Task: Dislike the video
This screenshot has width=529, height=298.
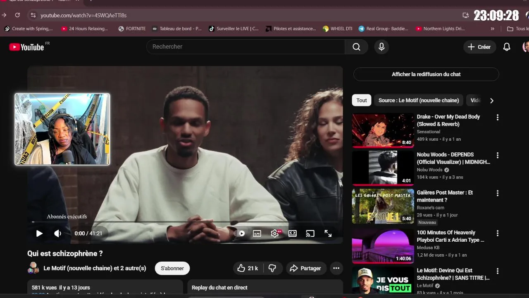Action: point(272,268)
